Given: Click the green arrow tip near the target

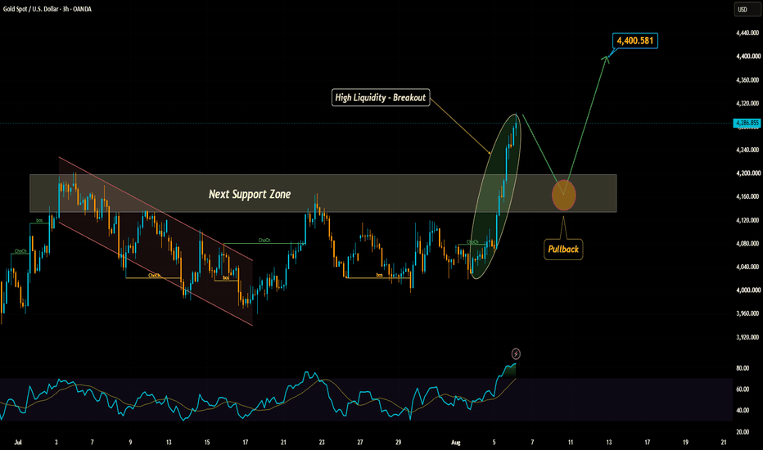Looking at the screenshot, I should pos(607,58).
